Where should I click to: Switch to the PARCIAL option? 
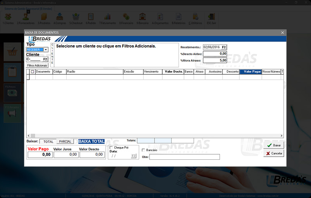coord(65,142)
